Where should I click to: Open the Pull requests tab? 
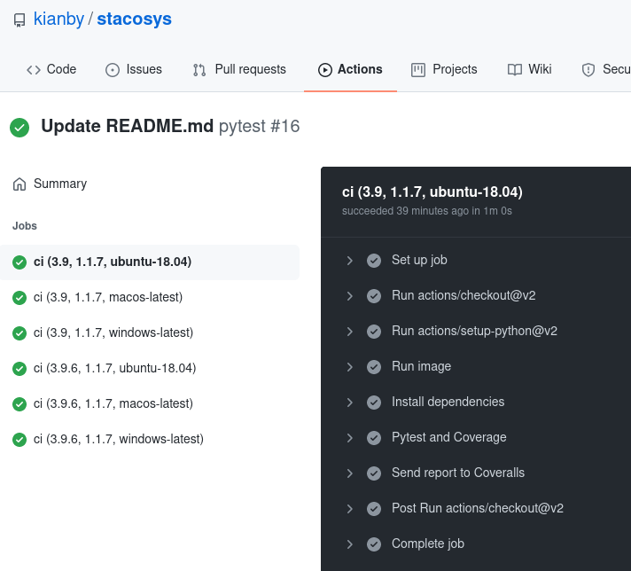click(239, 69)
